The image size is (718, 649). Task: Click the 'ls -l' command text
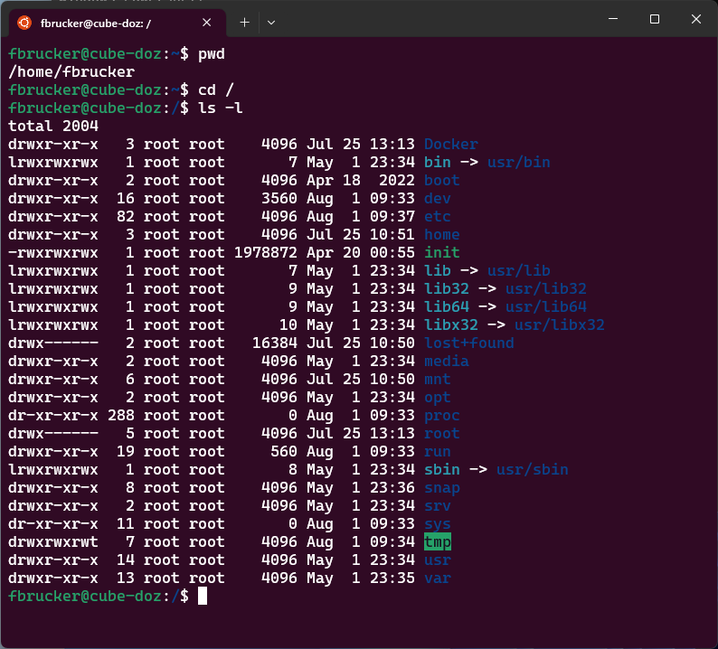[221, 108]
